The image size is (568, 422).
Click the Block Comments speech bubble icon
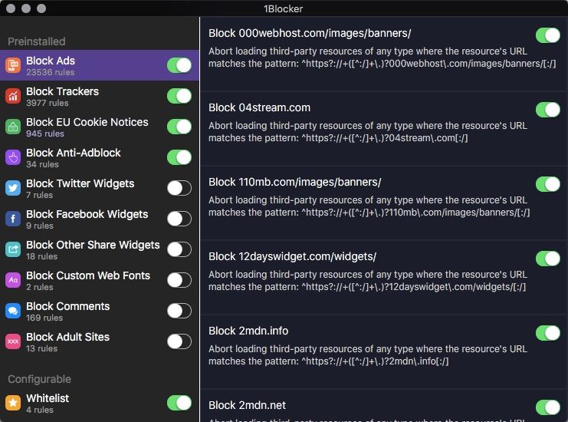tap(13, 311)
